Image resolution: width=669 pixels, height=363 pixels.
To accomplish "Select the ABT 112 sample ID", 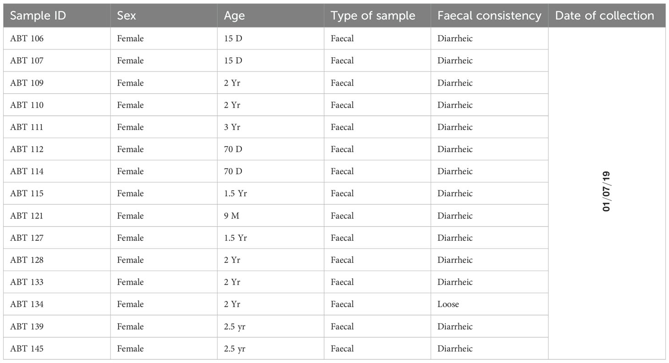I will (27, 149).
